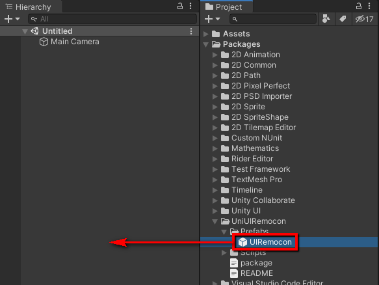The width and height of the screenshot is (379, 285).
Task: Lock the Project panel
Action: click(x=359, y=6)
